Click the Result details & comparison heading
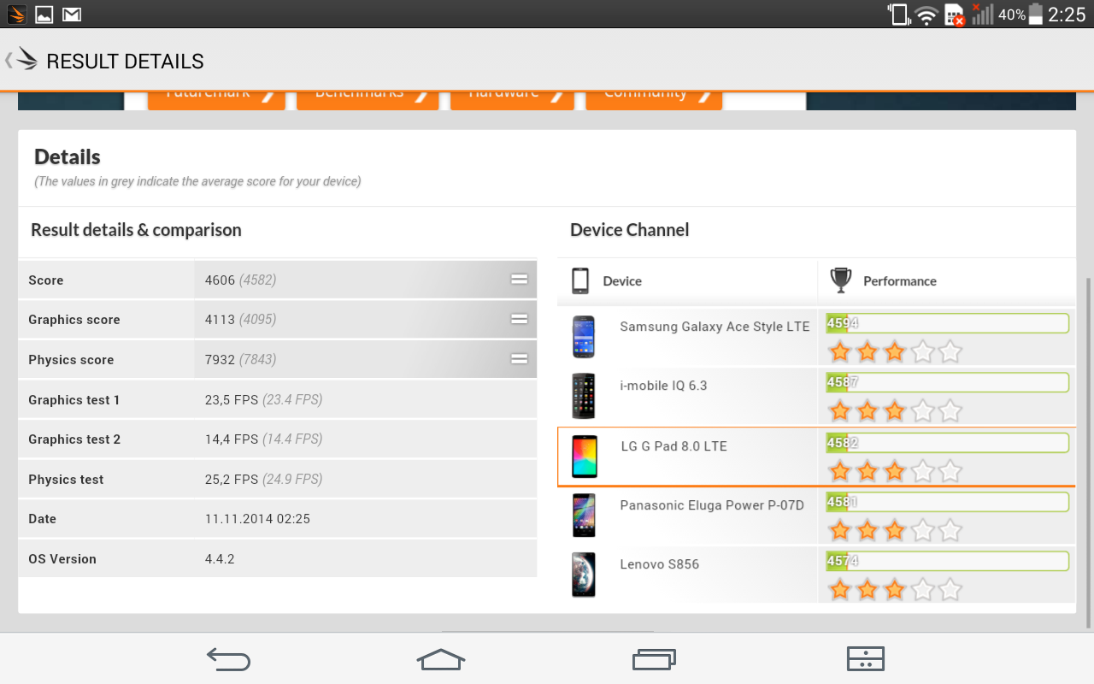Viewport: 1094px width, 684px height. click(136, 230)
